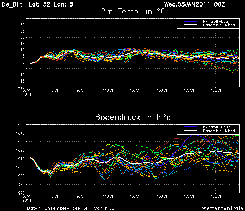Viewport: 245px width, 211px height.
Task: Click the '19JAN' label under pressure chart
Action: (216, 196)
